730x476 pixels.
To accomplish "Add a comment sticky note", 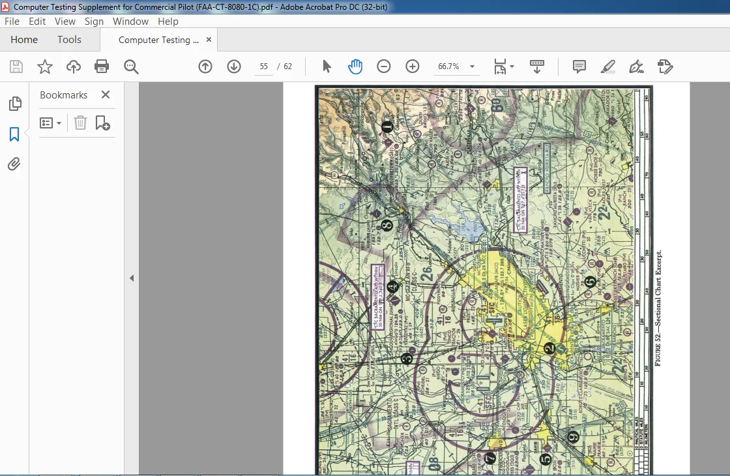I will coord(579,67).
